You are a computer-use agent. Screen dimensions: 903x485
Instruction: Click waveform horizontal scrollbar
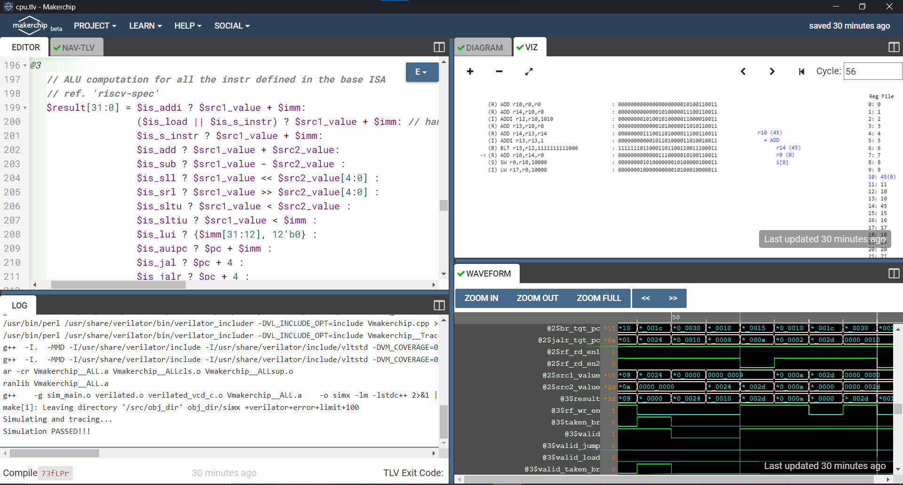tap(668, 479)
